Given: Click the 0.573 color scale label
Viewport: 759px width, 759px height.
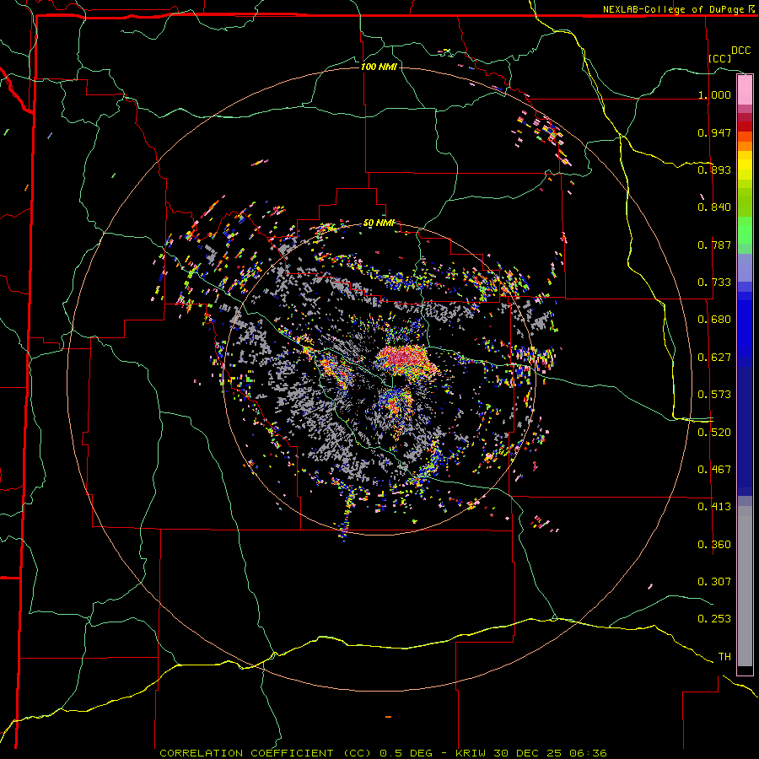Looking at the screenshot, I should pos(714,395).
